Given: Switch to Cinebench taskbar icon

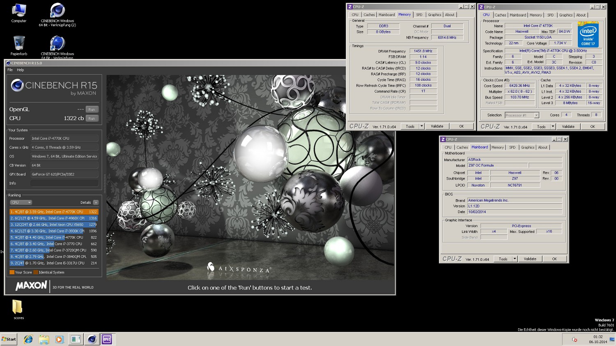Looking at the screenshot, I should click(x=92, y=339).
